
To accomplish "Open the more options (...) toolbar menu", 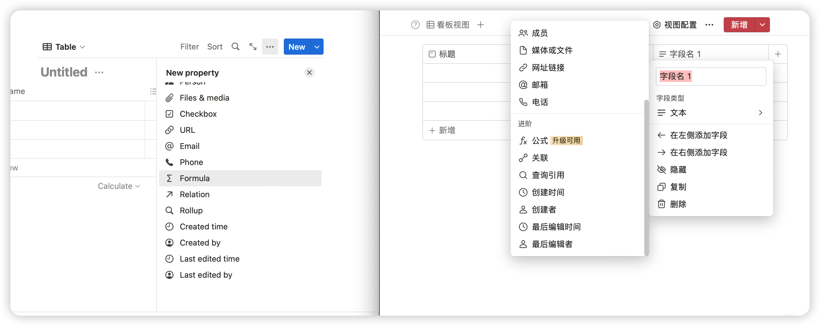I will 270,46.
